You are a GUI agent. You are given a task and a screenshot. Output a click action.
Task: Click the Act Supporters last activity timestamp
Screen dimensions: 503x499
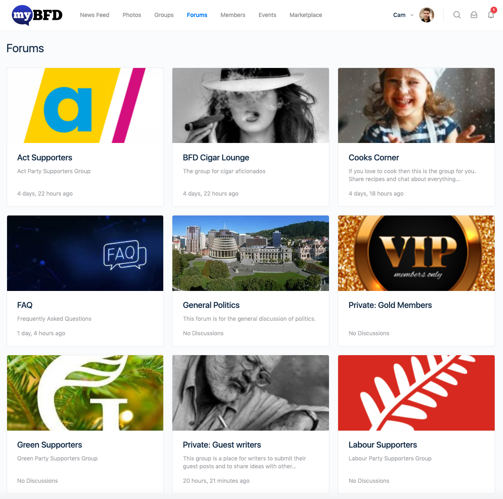[45, 194]
